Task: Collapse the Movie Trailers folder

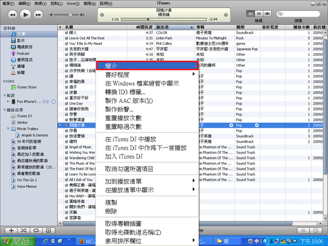Action: coord(8,128)
